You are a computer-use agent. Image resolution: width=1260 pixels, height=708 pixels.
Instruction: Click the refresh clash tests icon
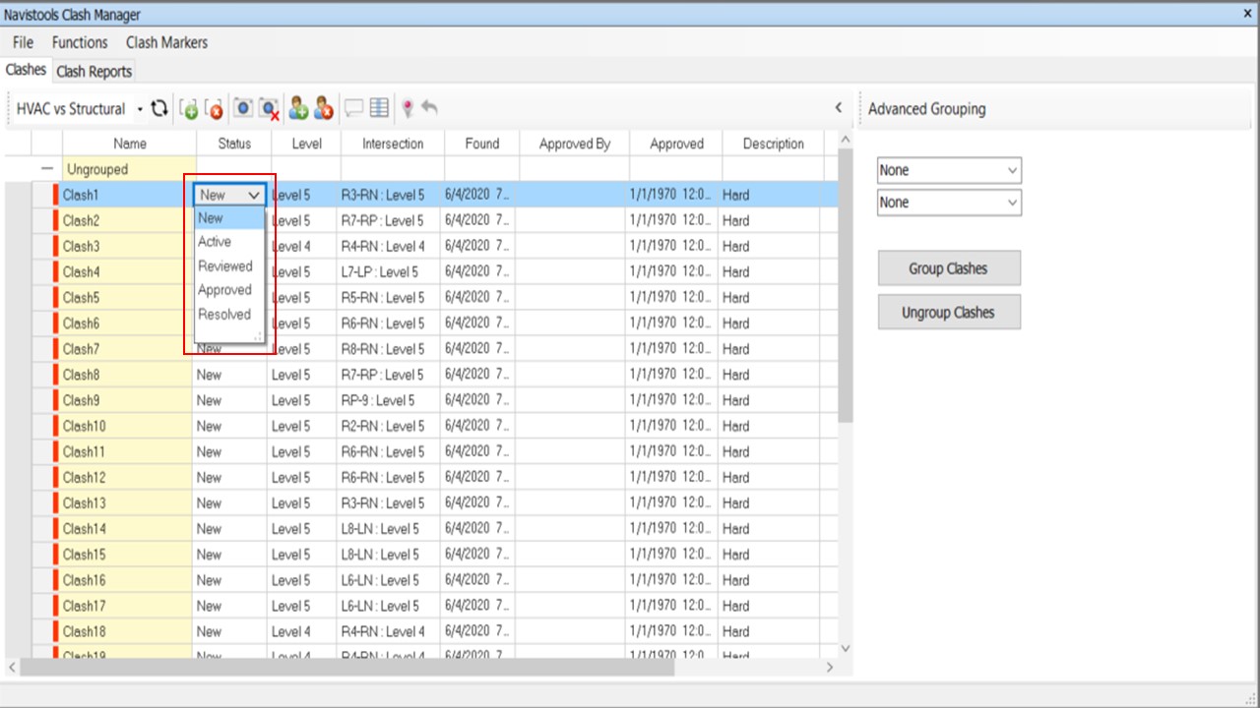(159, 108)
